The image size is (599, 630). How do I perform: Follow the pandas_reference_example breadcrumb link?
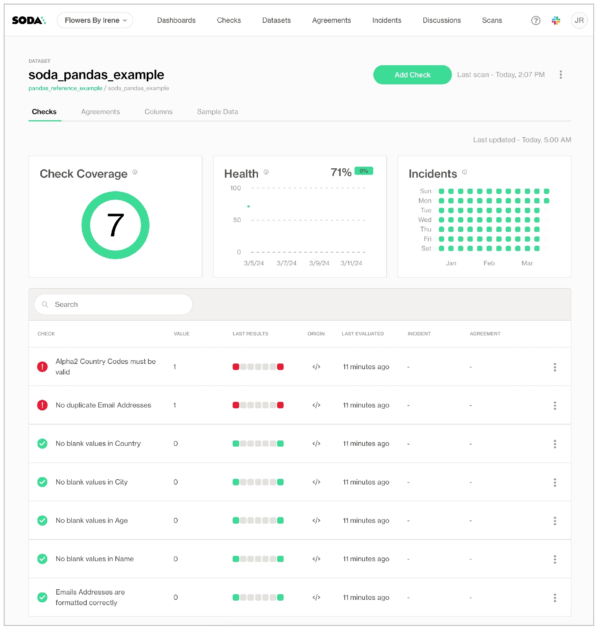[x=65, y=88]
